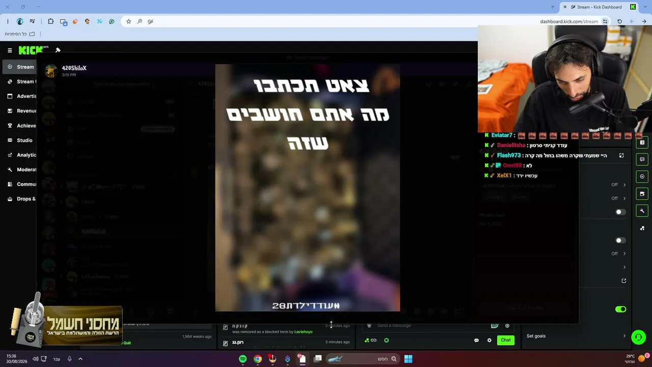Viewport: 652px width, 367px height.
Task: Click the speech bubble icon near Chat button
Action: tap(476, 340)
